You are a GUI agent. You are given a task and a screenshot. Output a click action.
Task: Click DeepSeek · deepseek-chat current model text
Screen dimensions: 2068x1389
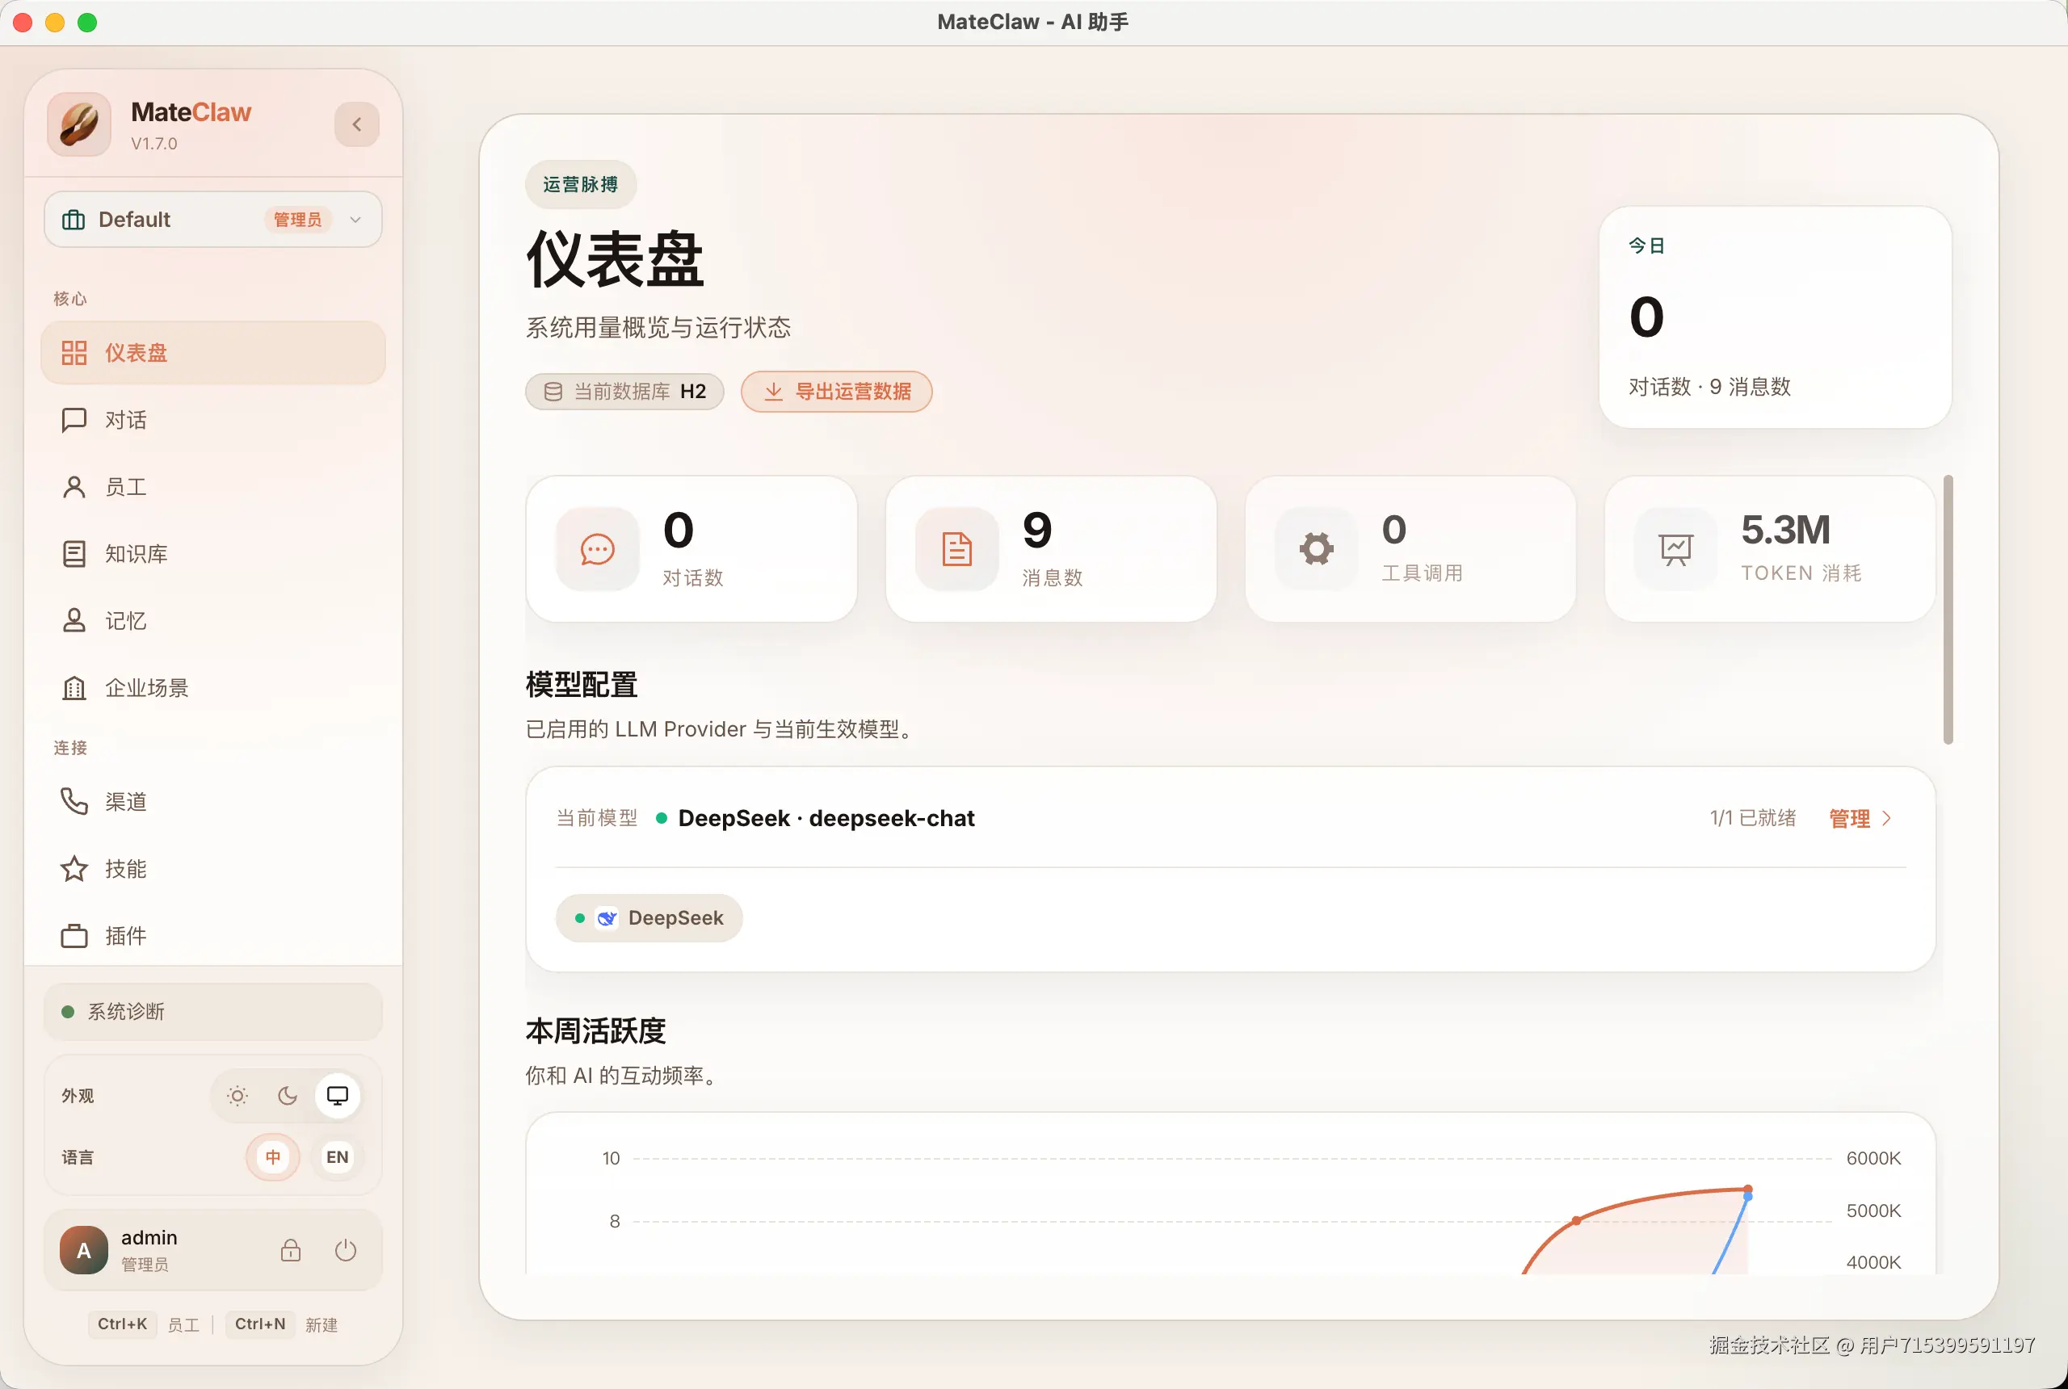(826, 817)
